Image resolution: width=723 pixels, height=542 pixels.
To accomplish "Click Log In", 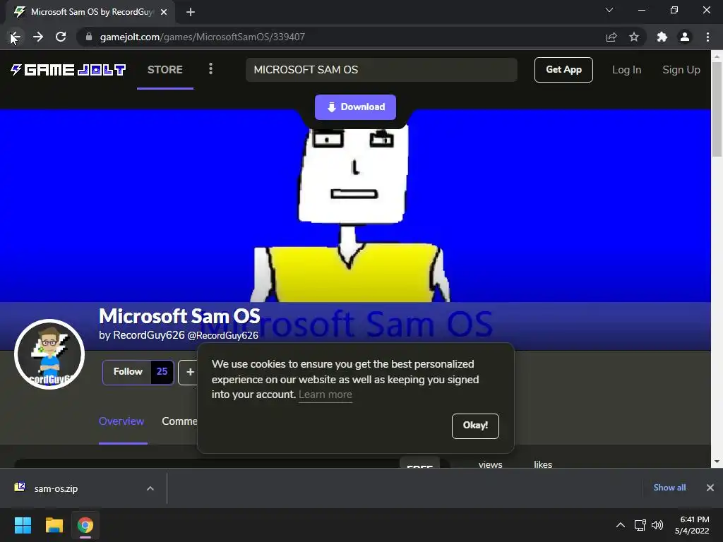I will (627, 70).
